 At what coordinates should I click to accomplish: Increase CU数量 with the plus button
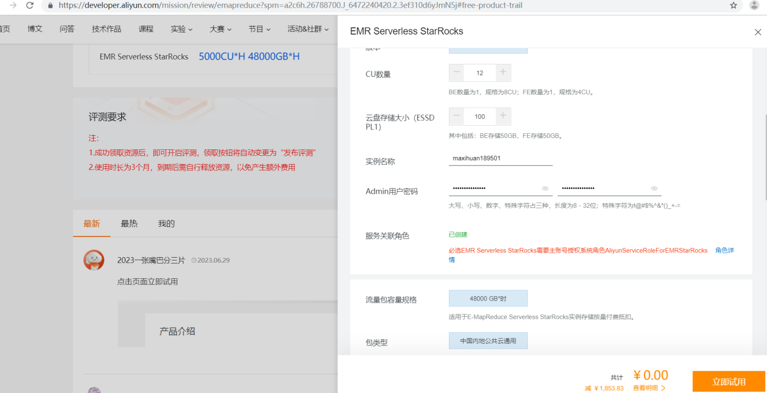coord(503,73)
